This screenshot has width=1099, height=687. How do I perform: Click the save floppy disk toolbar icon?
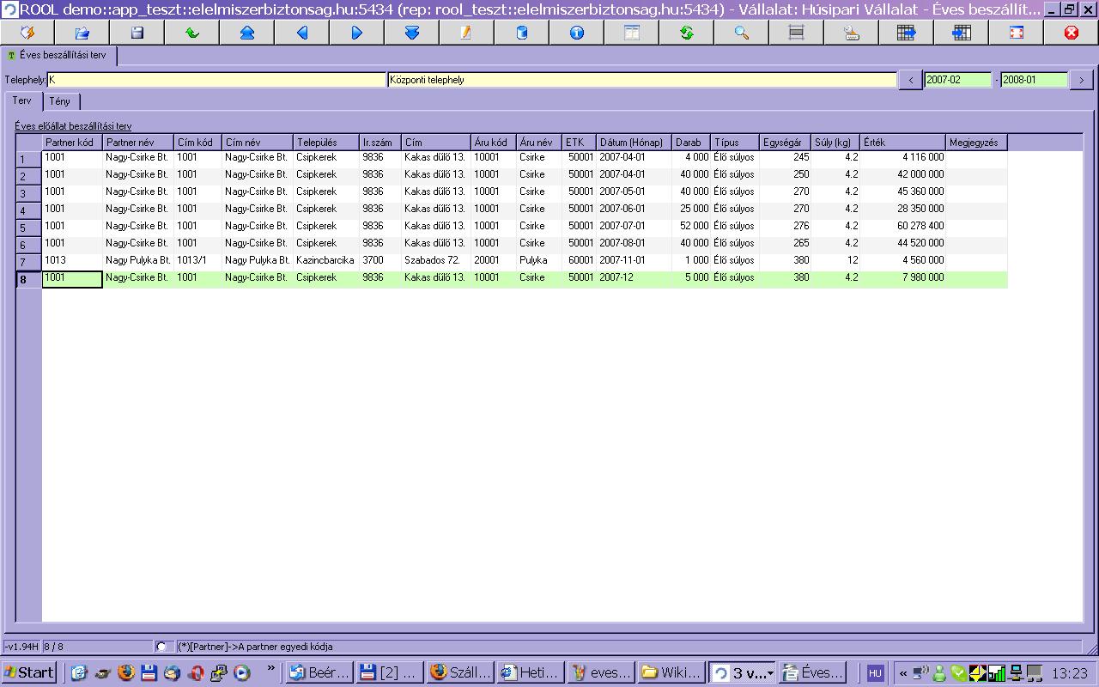tap(137, 33)
